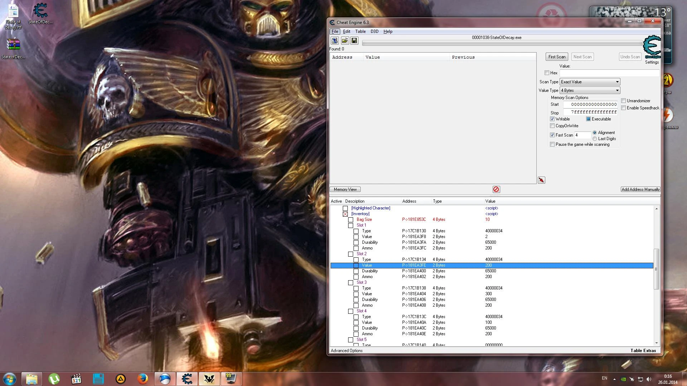
Task: Open the Scan Type dropdown
Action: 590,82
